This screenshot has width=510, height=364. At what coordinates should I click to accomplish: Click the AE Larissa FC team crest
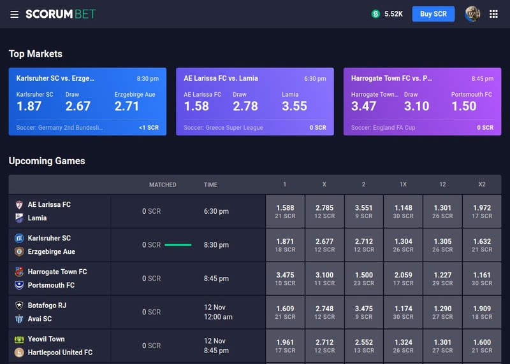(x=19, y=204)
